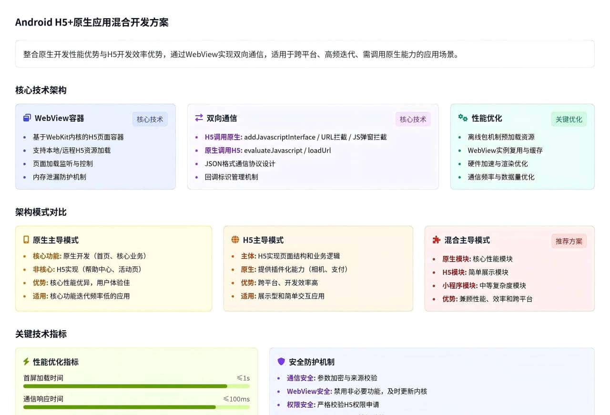The image size is (610, 415).
Task: Click the 核心技术 badge on 双向通信 card
Action: 413,119
